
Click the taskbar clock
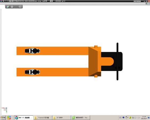coord(144,118)
